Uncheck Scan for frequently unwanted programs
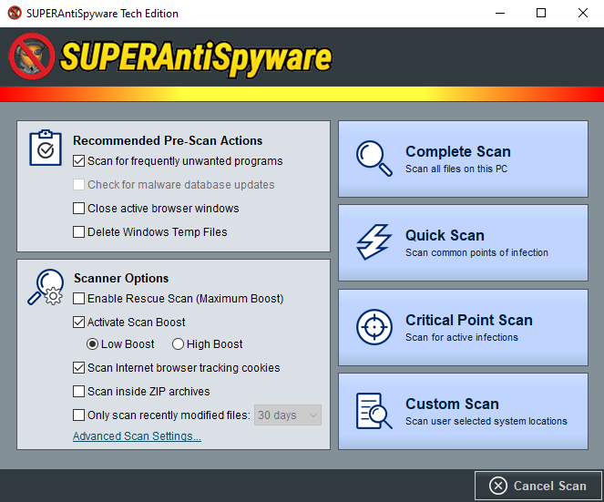This screenshot has height=502, width=604. pyautogui.click(x=79, y=161)
